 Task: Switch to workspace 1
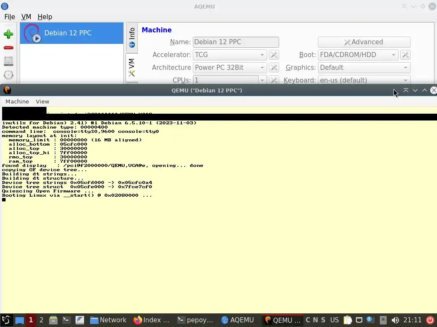(31, 320)
